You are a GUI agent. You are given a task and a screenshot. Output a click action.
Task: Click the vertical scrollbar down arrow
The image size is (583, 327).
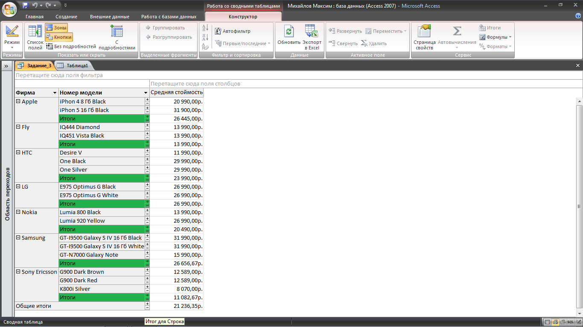coord(579,313)
